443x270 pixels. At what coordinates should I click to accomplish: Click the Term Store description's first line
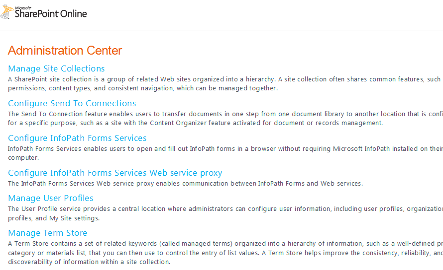point(225,244)
